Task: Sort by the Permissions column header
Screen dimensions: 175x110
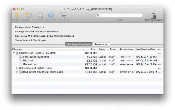Action: [x=127, y=49]
